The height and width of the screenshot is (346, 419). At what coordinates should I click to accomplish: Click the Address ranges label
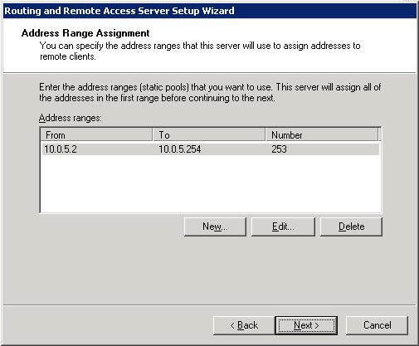71,118
